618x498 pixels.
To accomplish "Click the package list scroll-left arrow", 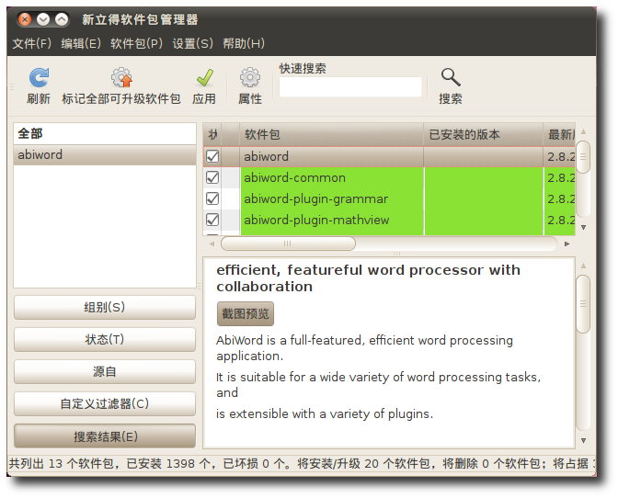I will (212, 243).
